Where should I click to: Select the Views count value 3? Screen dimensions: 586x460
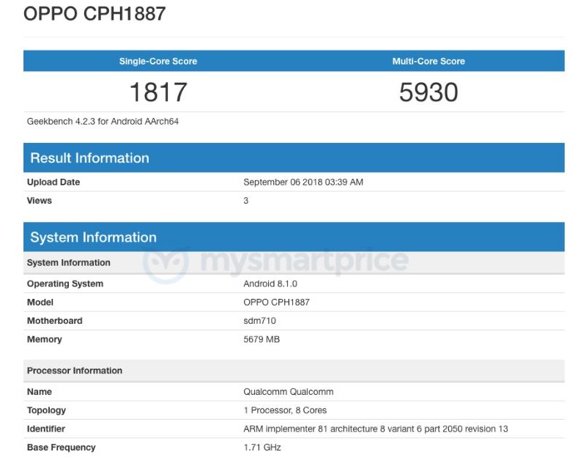(245, 200)
